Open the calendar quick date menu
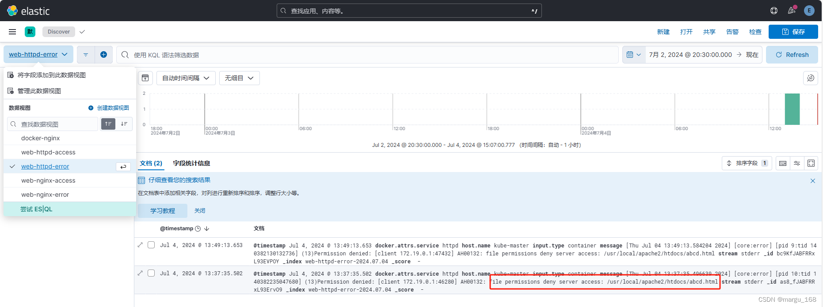The width and height of the screenshot is (823, 307). pyautogui.click(x=634, y=55)
